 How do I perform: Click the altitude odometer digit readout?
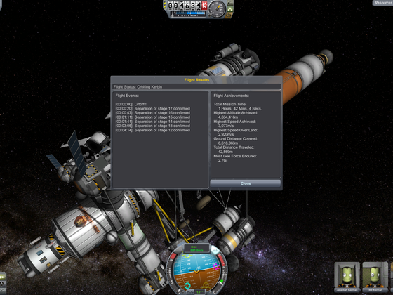tap(185, 6)
